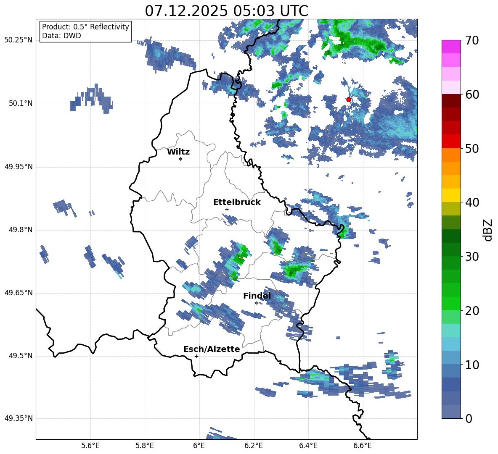The height and width of the screenshot is (454, 498).
Task: Select the Ettelbruck city label
Action: 237,202
